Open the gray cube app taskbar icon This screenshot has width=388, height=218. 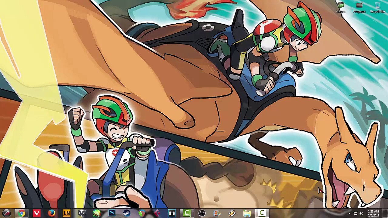[82, 213]
